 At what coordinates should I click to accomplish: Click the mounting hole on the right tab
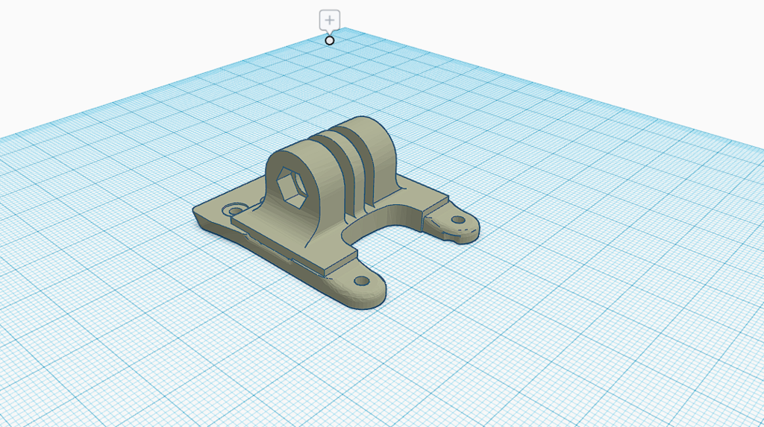pyautogui.click(x=457, y=220)
